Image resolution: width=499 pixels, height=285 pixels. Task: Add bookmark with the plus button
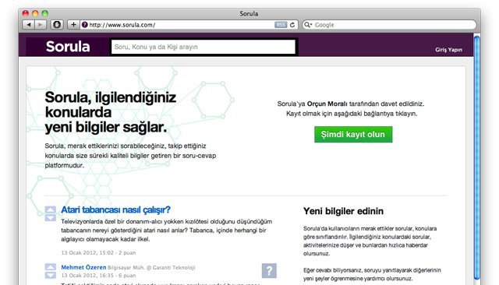[x=73, y=24]
